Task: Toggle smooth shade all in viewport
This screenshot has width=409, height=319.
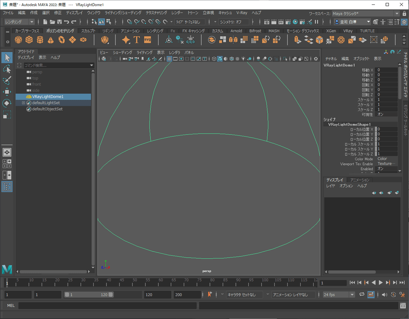Action: (x=220, y=59)
